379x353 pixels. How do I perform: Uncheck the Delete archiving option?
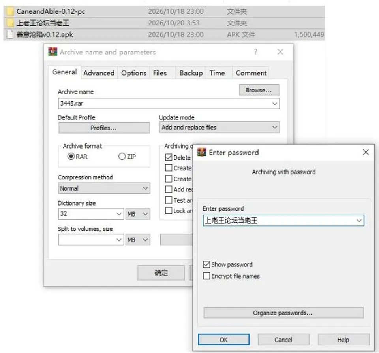point(169,157)
